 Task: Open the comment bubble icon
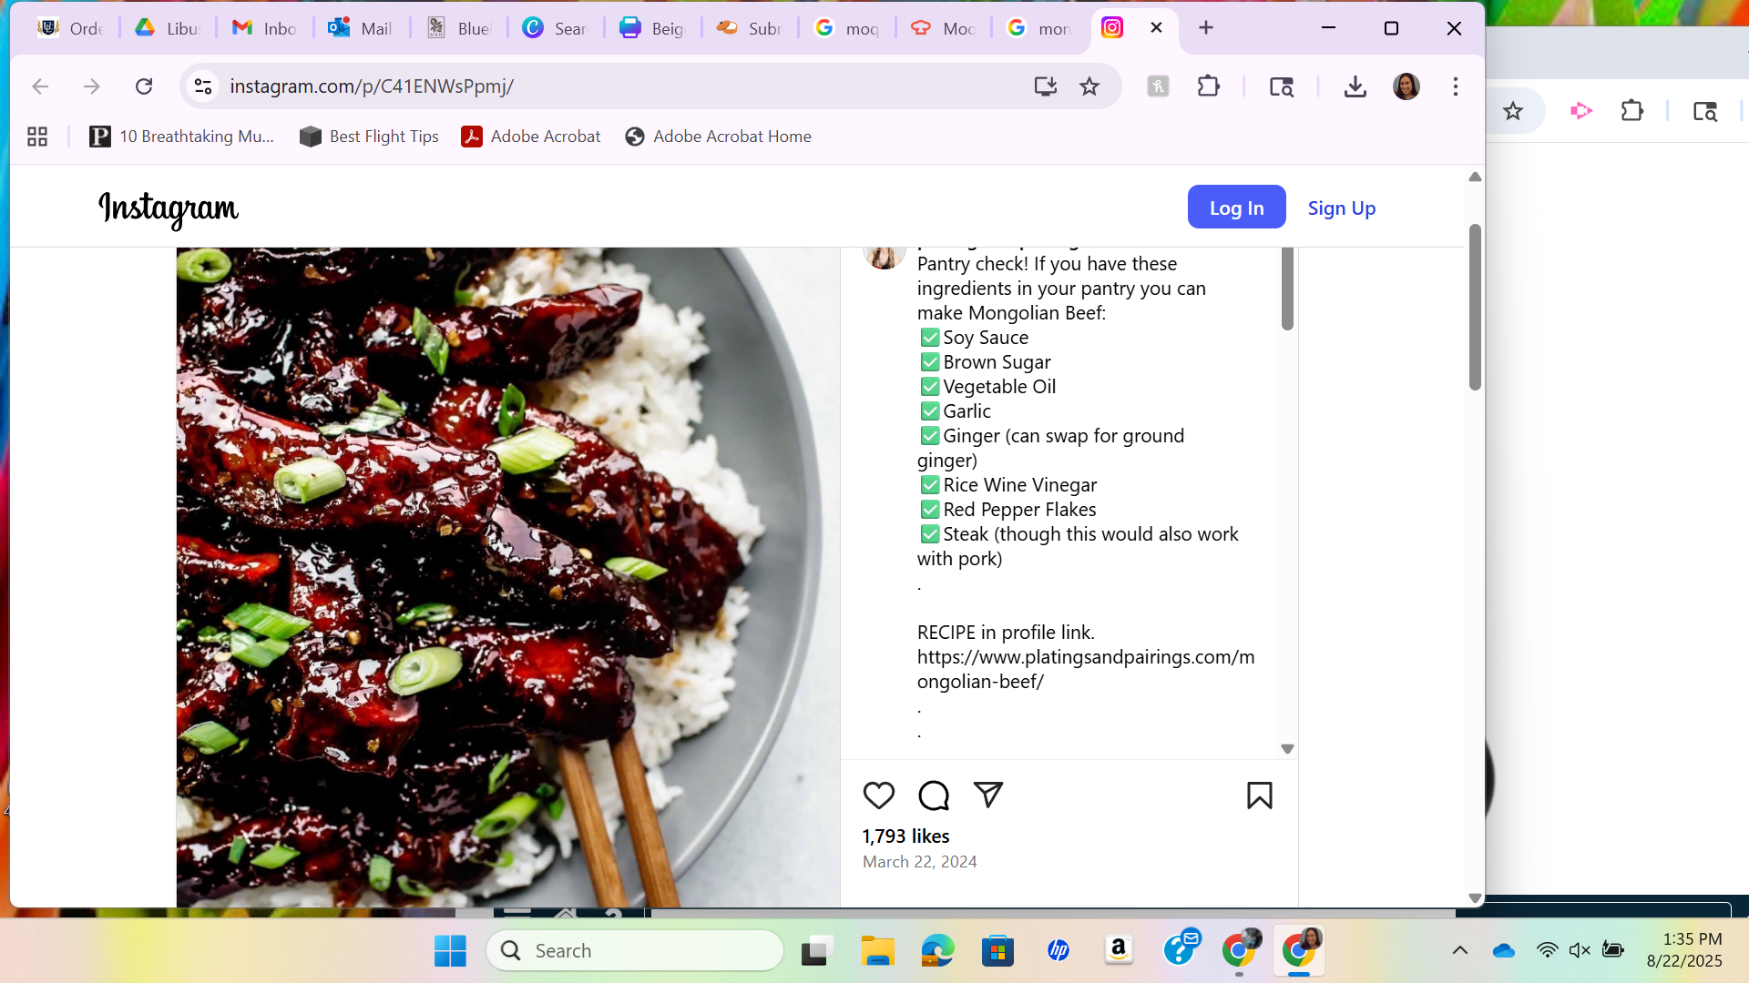(x=933, y=796)
